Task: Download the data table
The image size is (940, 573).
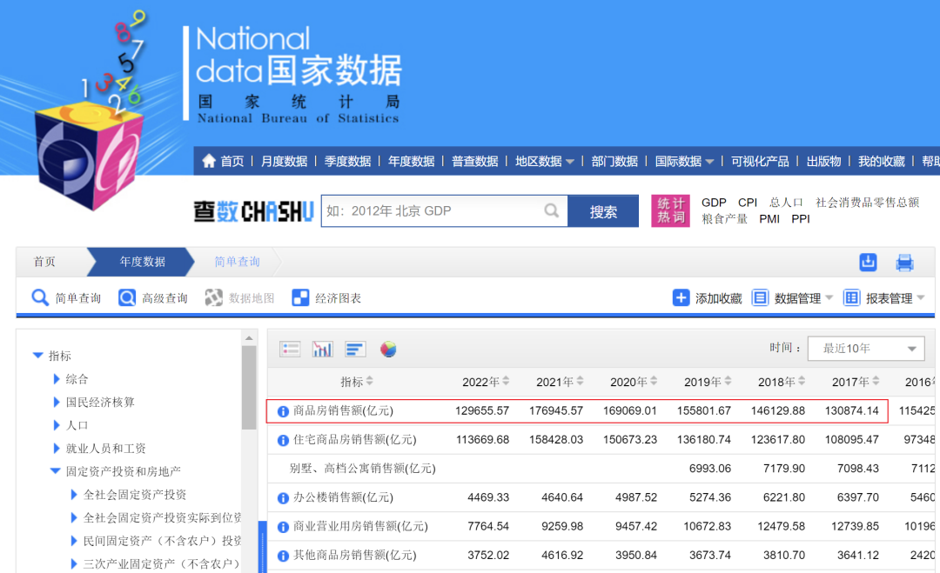Action: click(x=868, y=261)
